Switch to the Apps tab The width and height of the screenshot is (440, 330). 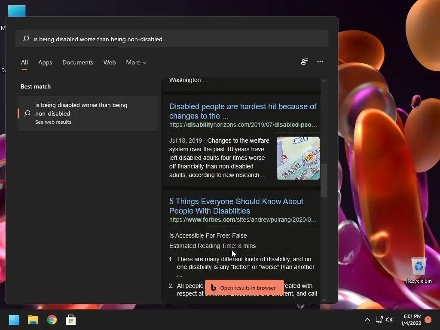pyautogui.click(x=45, y=63)
